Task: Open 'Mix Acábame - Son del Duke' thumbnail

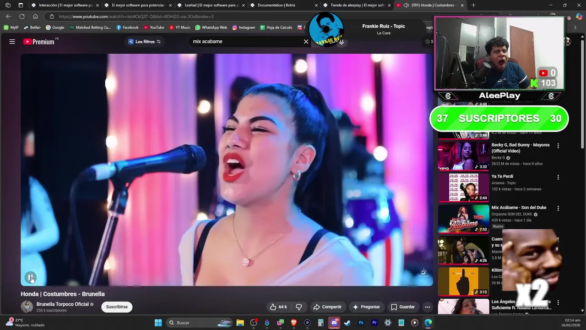Action: click(x=463, y=219)
